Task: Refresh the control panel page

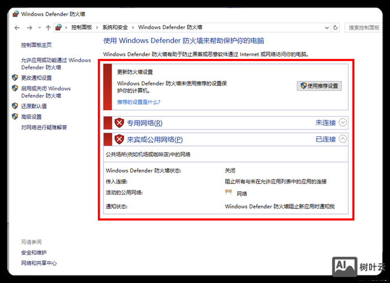Action: (335, 28)
